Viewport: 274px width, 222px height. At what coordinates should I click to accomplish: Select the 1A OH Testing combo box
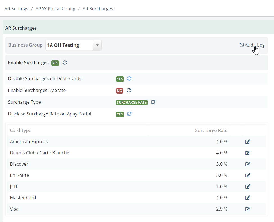coord(73,45)
